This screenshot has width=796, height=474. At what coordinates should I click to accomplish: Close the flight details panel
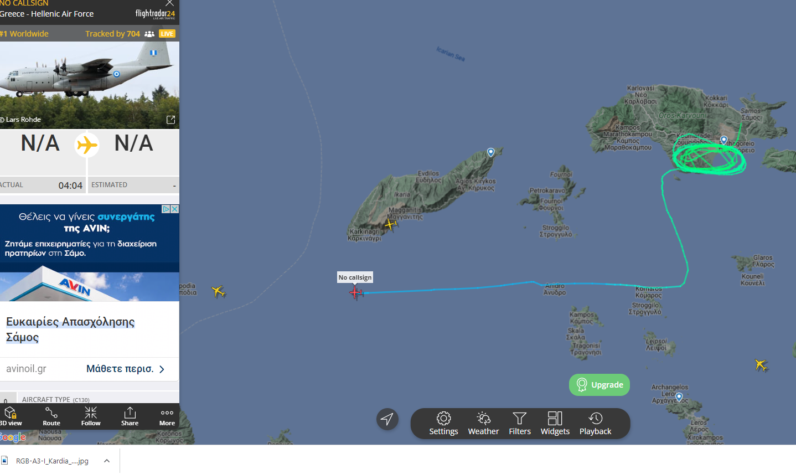170,3
